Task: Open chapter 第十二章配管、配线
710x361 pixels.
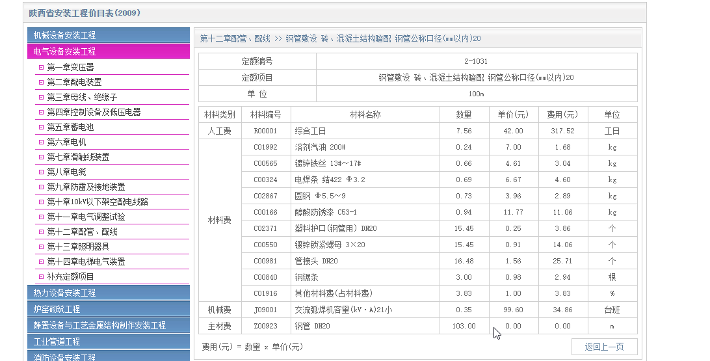Action: (x=82, y=232)
